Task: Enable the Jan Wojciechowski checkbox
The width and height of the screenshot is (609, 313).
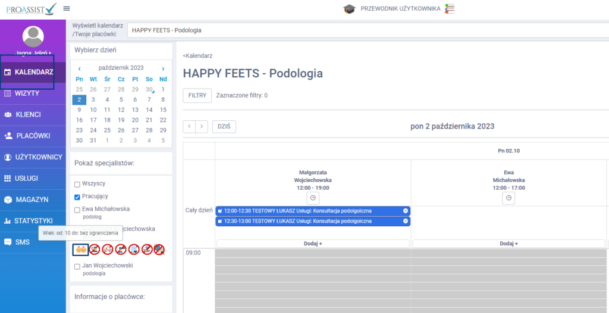Action: coord(77,267)
